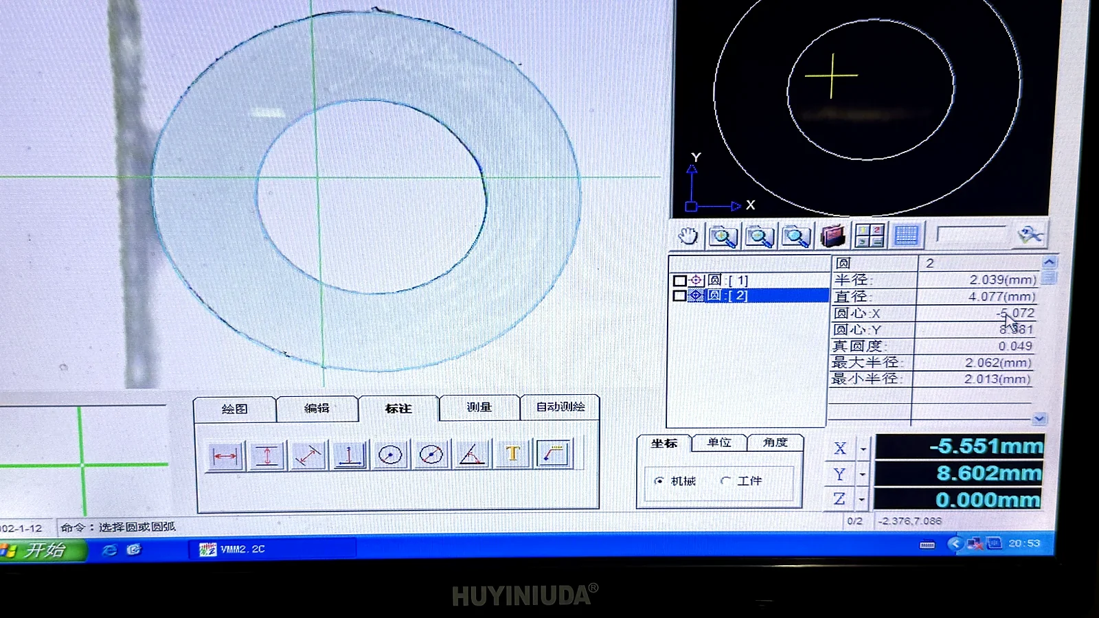
Task: Click the X axis label button
Action: tap(840, 448)
